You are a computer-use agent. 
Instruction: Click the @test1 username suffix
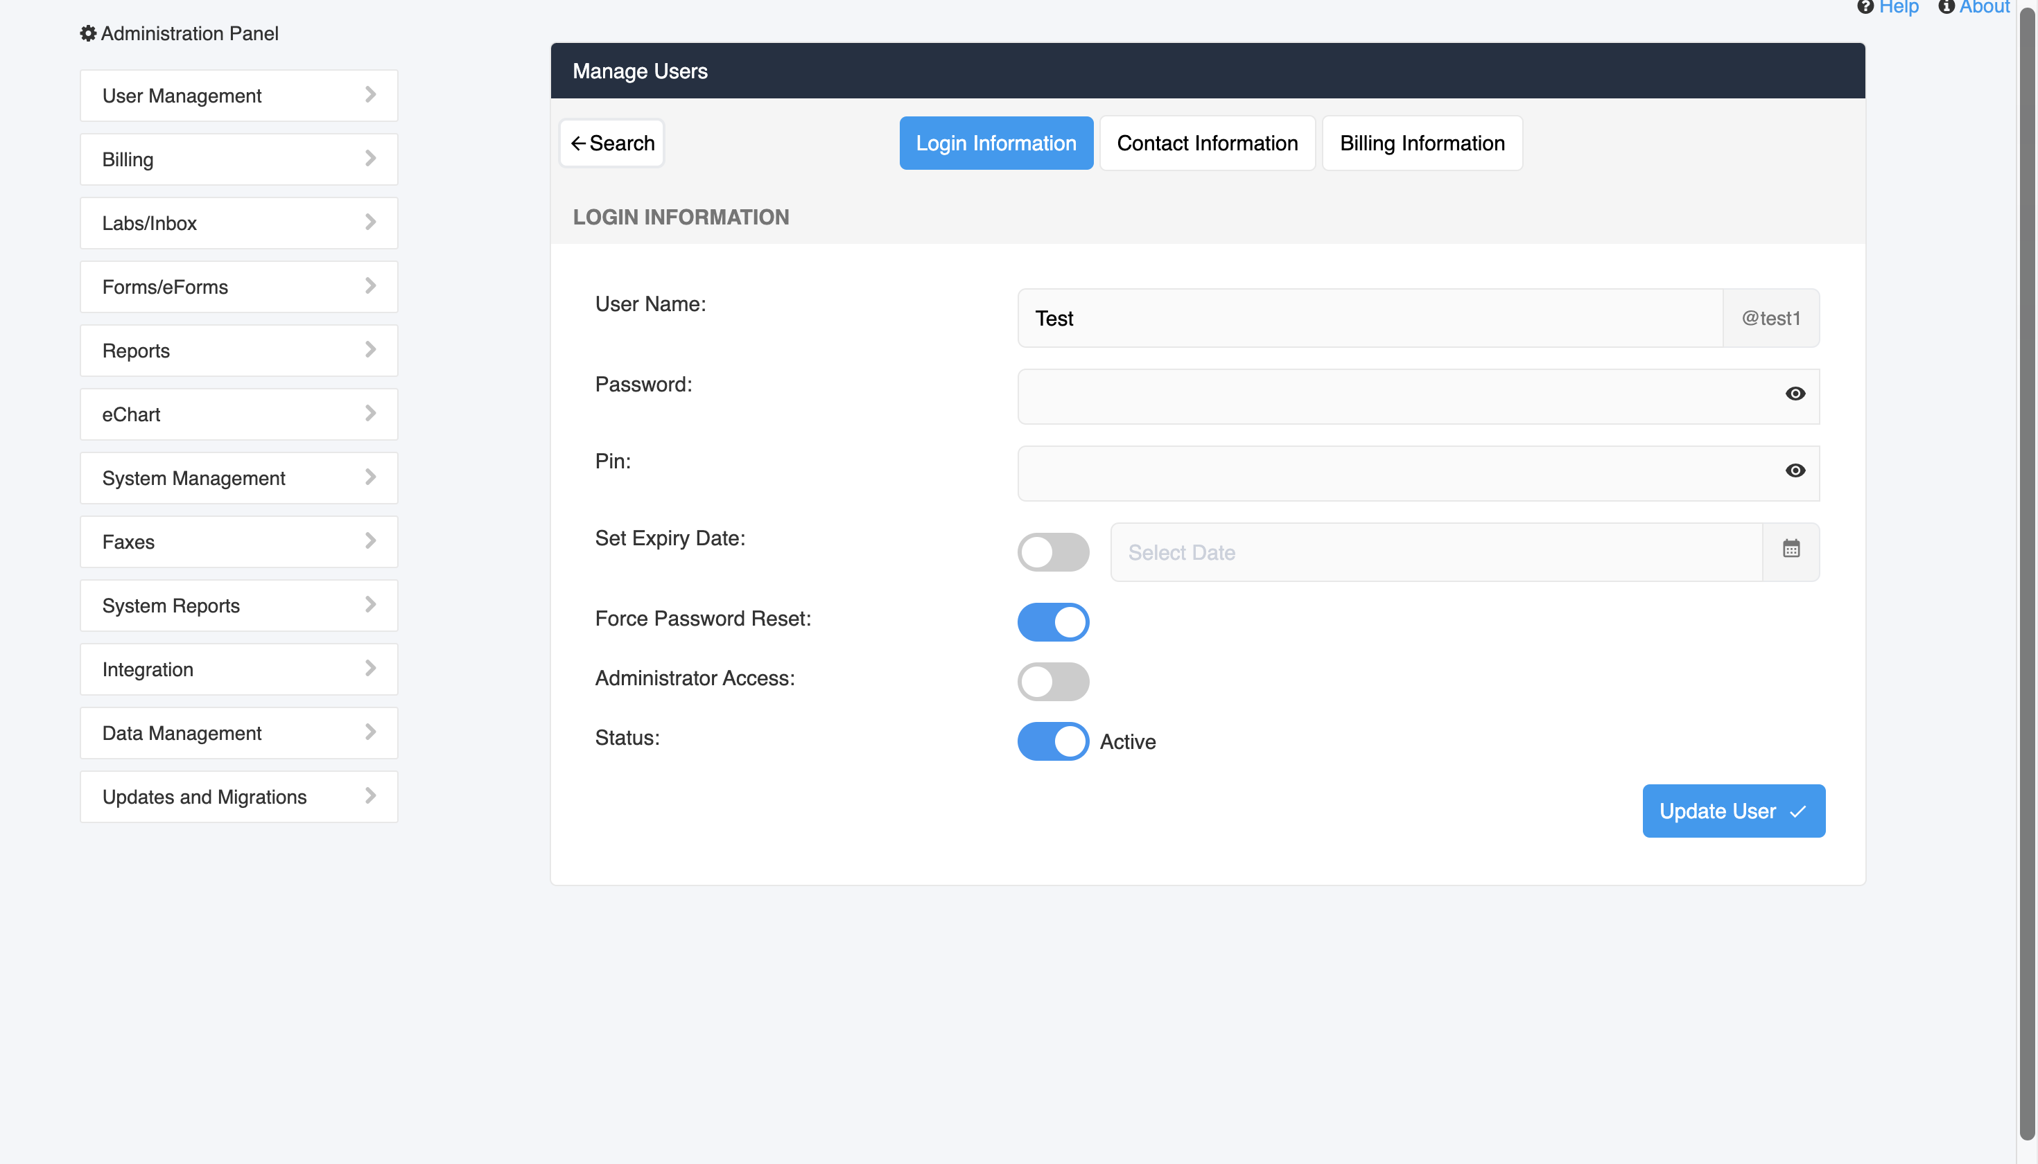tap(1771, 318)
